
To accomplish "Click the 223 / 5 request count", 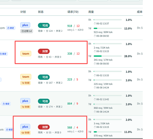I will tap(73, 80).
